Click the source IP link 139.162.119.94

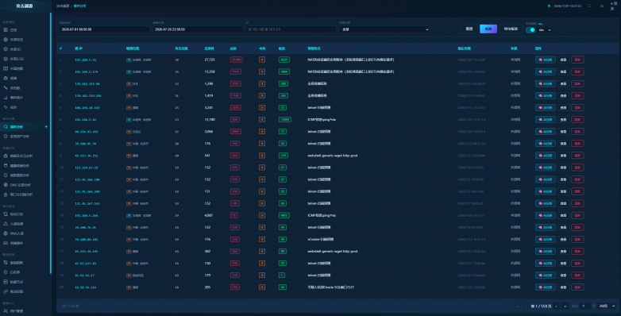87,84
